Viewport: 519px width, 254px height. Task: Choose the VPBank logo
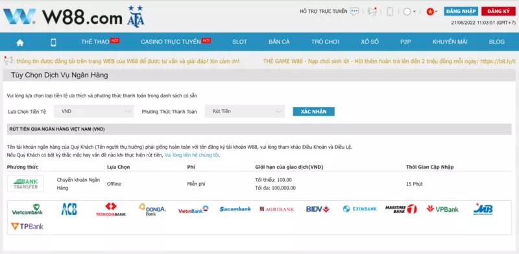pyautogui.click(x=442, y=209)
